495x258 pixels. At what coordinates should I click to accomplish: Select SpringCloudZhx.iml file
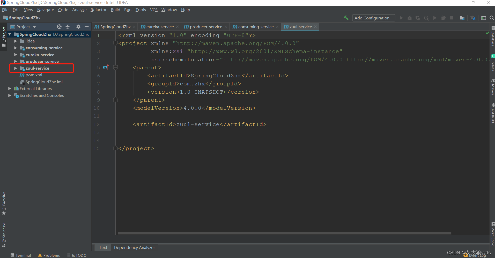point(44,82)
